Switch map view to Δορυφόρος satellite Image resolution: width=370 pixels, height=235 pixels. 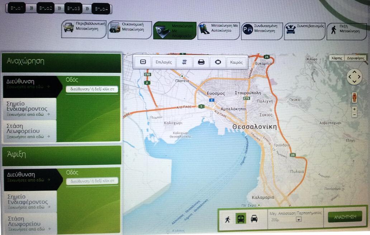(x=356, y=58)
